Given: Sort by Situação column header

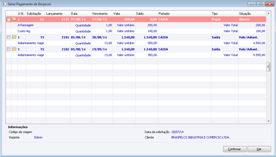Looking at the screenshot, I should coord(252,13).
